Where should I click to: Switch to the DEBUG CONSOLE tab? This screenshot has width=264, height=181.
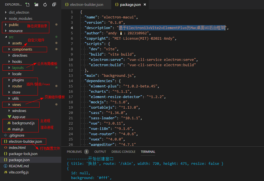pos(123,152)
